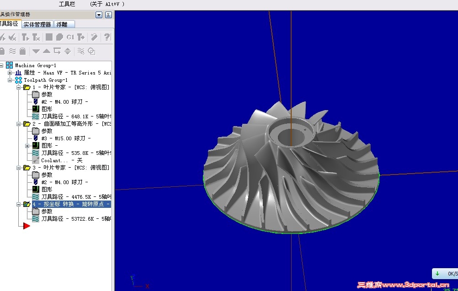Collapse operation 4 按坐标 转换
Image resolution: width=458 pixels, height=291 pixels.
click(x=18, y=204)
